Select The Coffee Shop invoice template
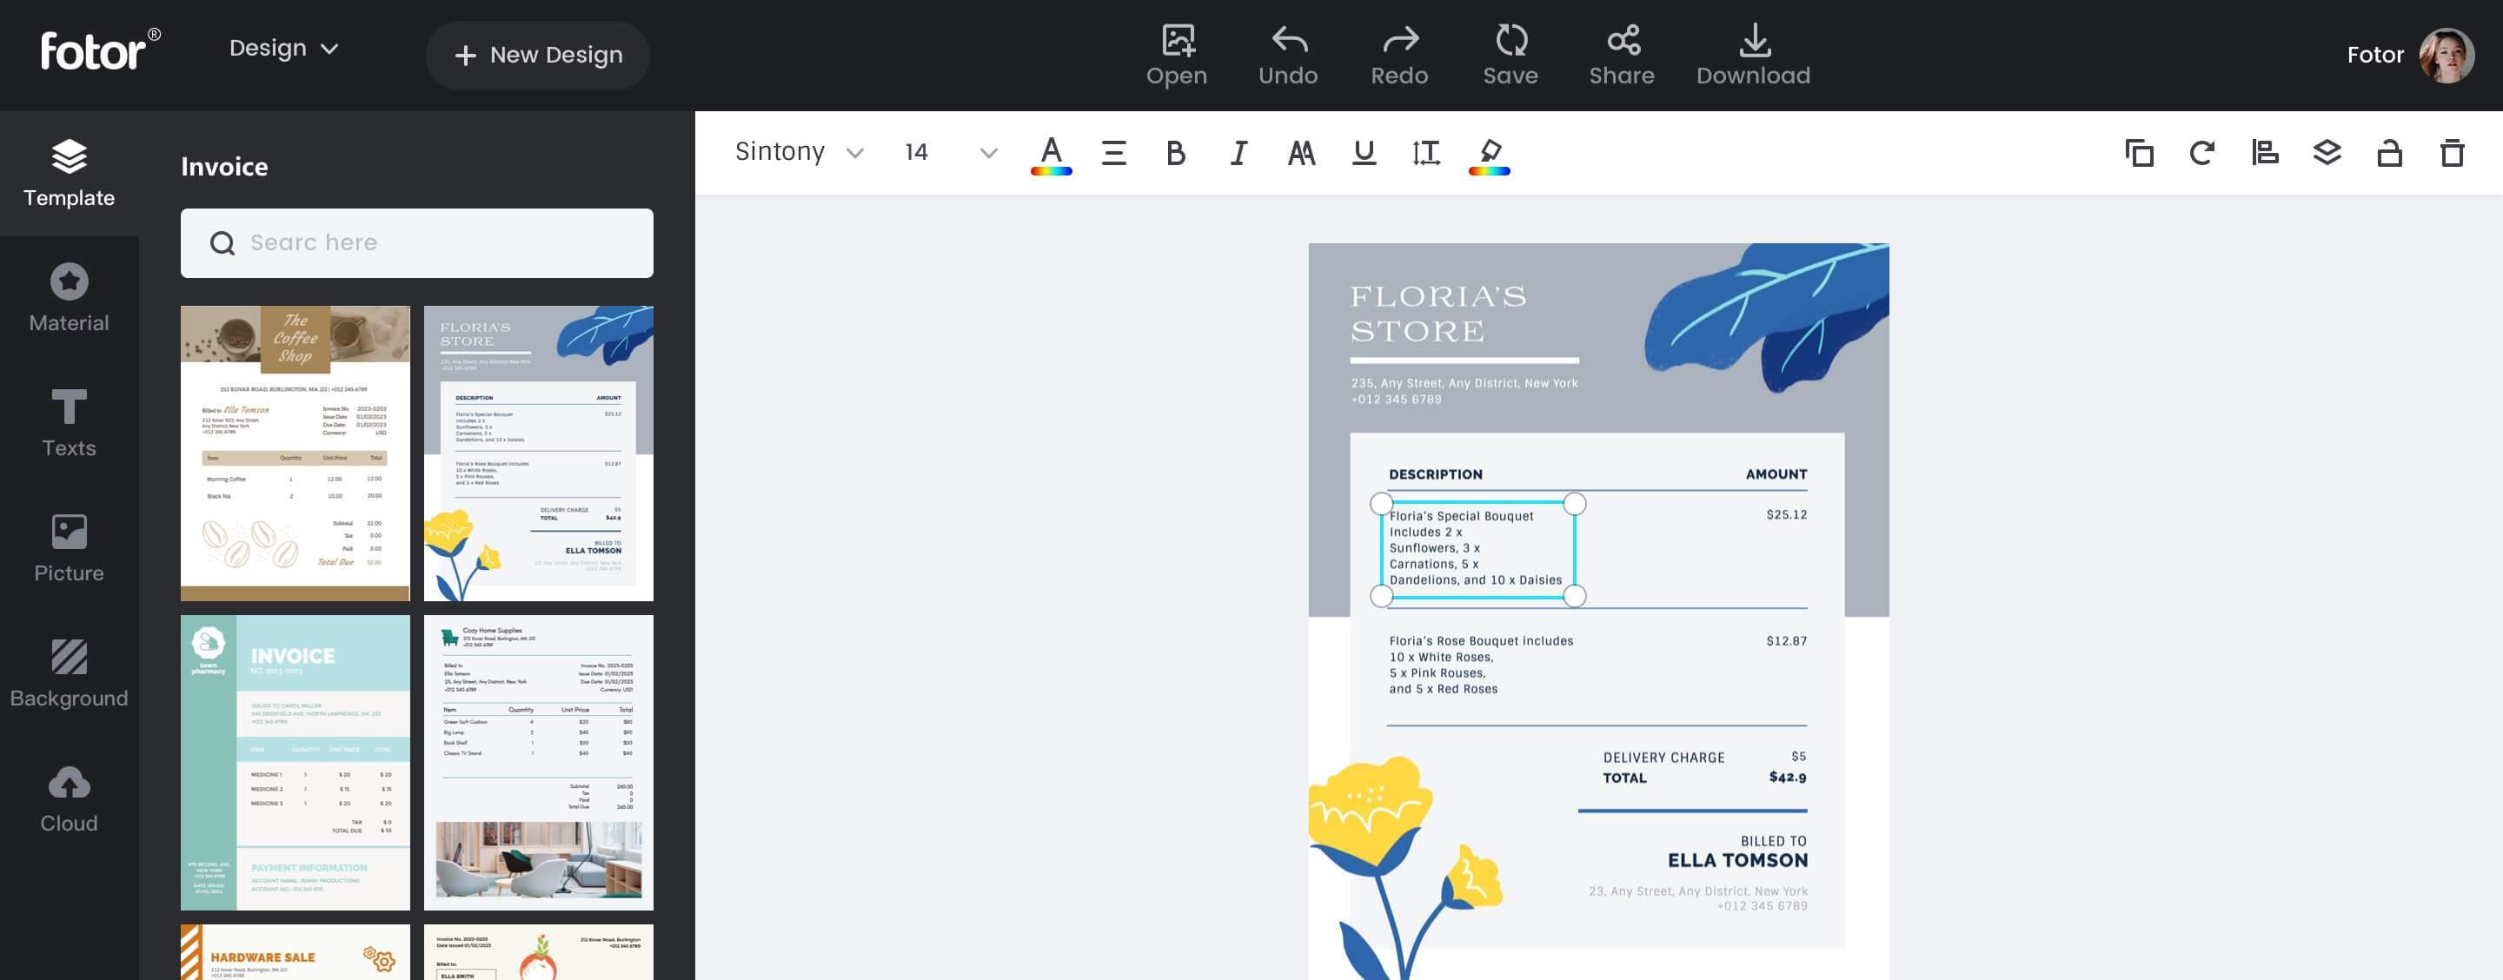Viewport: 2503px width, 980px height. [x=295, y=453]
